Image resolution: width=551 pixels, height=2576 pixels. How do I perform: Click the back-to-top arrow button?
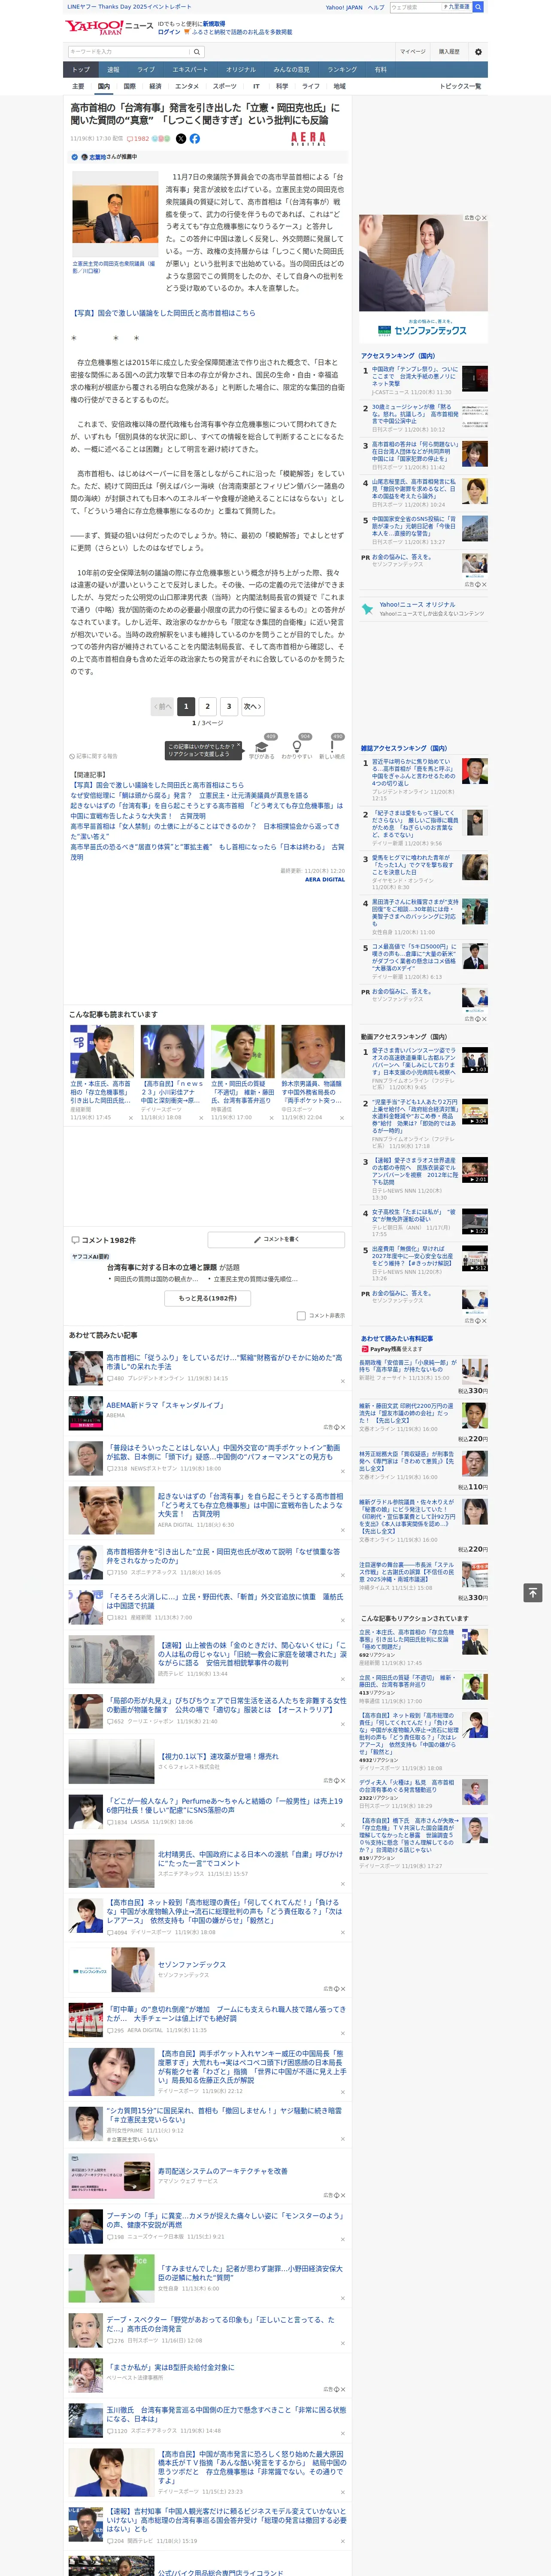(x=533, y=1593)
